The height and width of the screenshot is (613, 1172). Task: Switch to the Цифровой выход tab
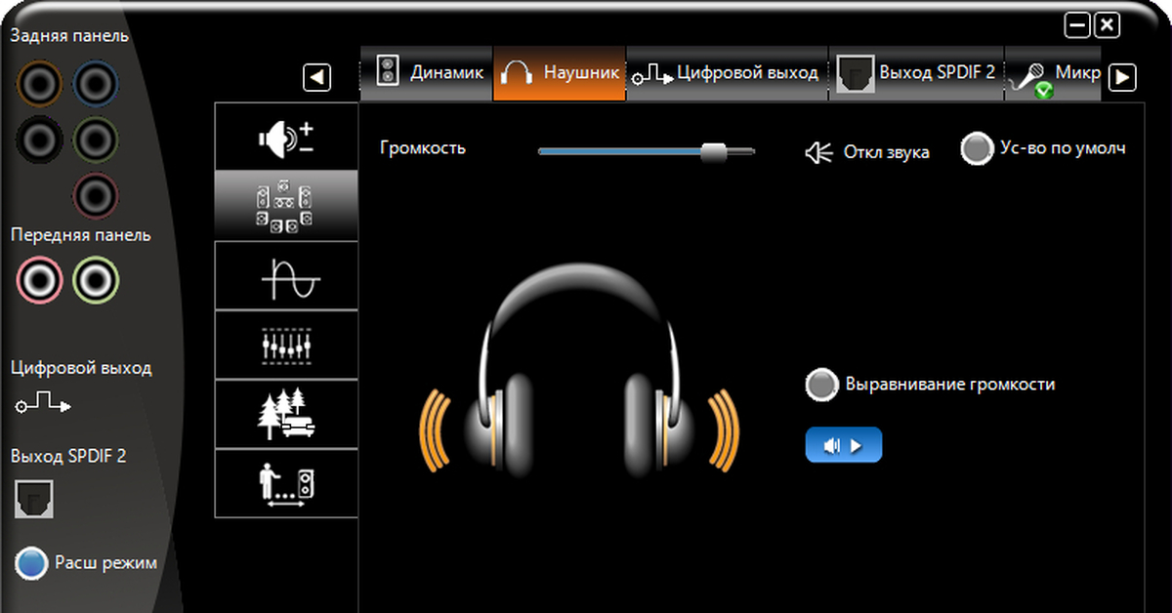(x=727, y=73)
